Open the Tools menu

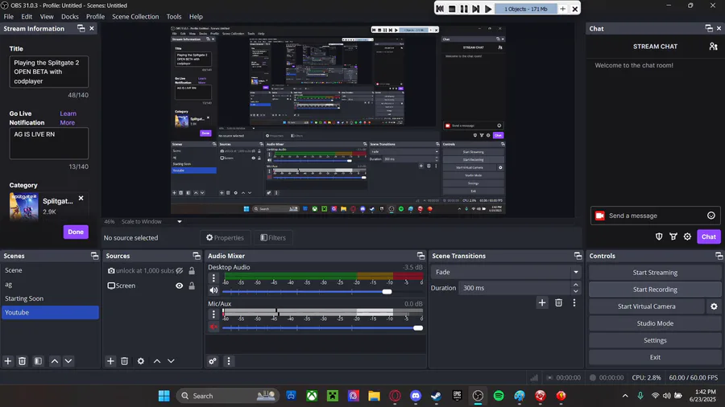[x=174, y=17]
